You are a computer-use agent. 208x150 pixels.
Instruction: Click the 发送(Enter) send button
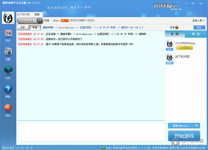tap(180, 126)
